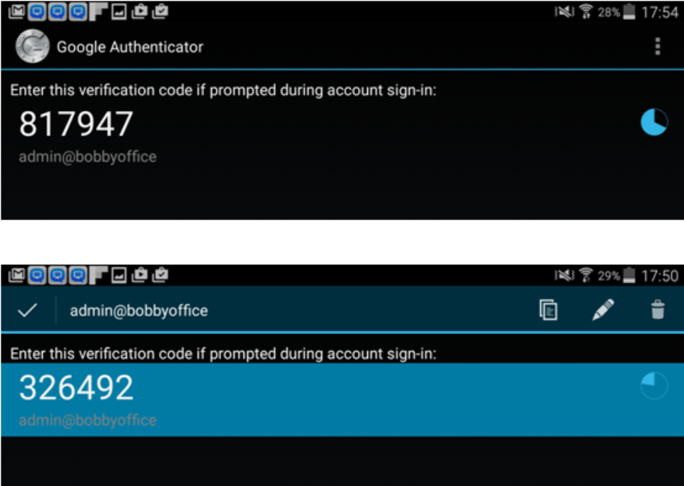Tap the highlighted code 326492
Screen dimensions: 684x486
coord(76,387)
